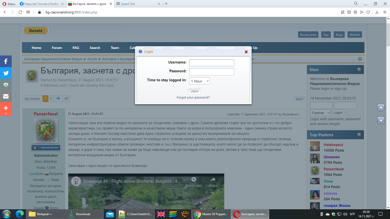
Task: Share page via Facebook sidebar button
Action: coord(6,61)
